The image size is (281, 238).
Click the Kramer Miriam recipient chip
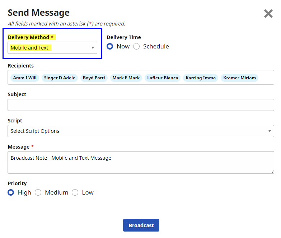[x=239, y=78]
